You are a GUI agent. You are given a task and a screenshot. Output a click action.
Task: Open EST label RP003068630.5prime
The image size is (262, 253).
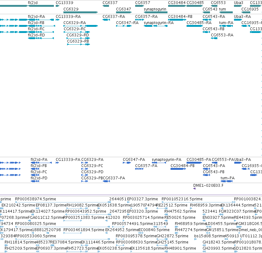point(136,242)
